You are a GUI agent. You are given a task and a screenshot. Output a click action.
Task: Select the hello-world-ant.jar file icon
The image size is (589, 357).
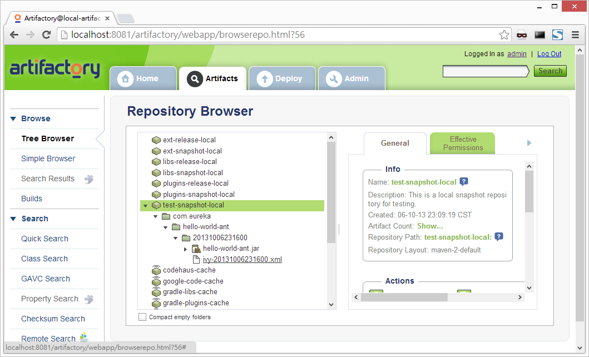coord(196,249)
